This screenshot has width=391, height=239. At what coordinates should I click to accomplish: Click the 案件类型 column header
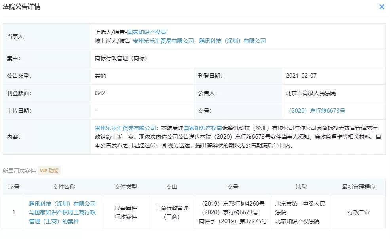(x=126, y=187)
